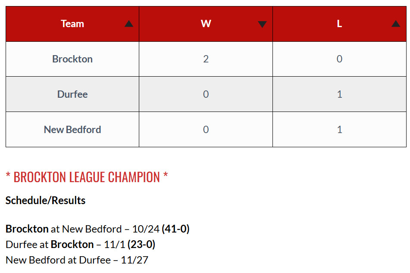Click Brockton's wins value of 2
Screen dimensions: 410x273
click(x=206, y=59)
